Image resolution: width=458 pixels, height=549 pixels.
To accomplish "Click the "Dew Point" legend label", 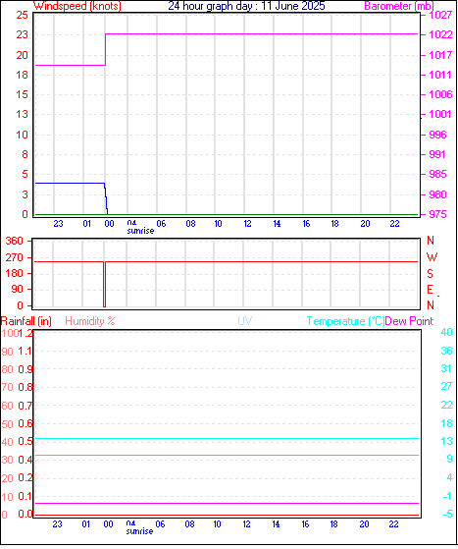I will point(409,321).
